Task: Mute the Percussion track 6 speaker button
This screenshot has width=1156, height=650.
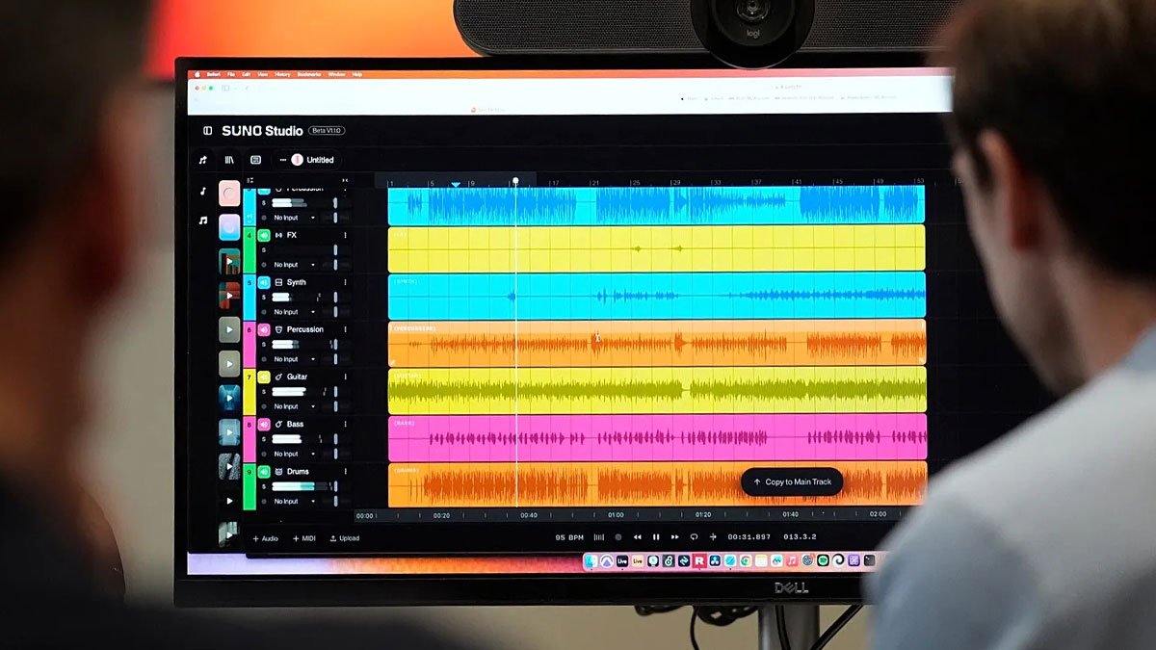Action: pos(264,329)
